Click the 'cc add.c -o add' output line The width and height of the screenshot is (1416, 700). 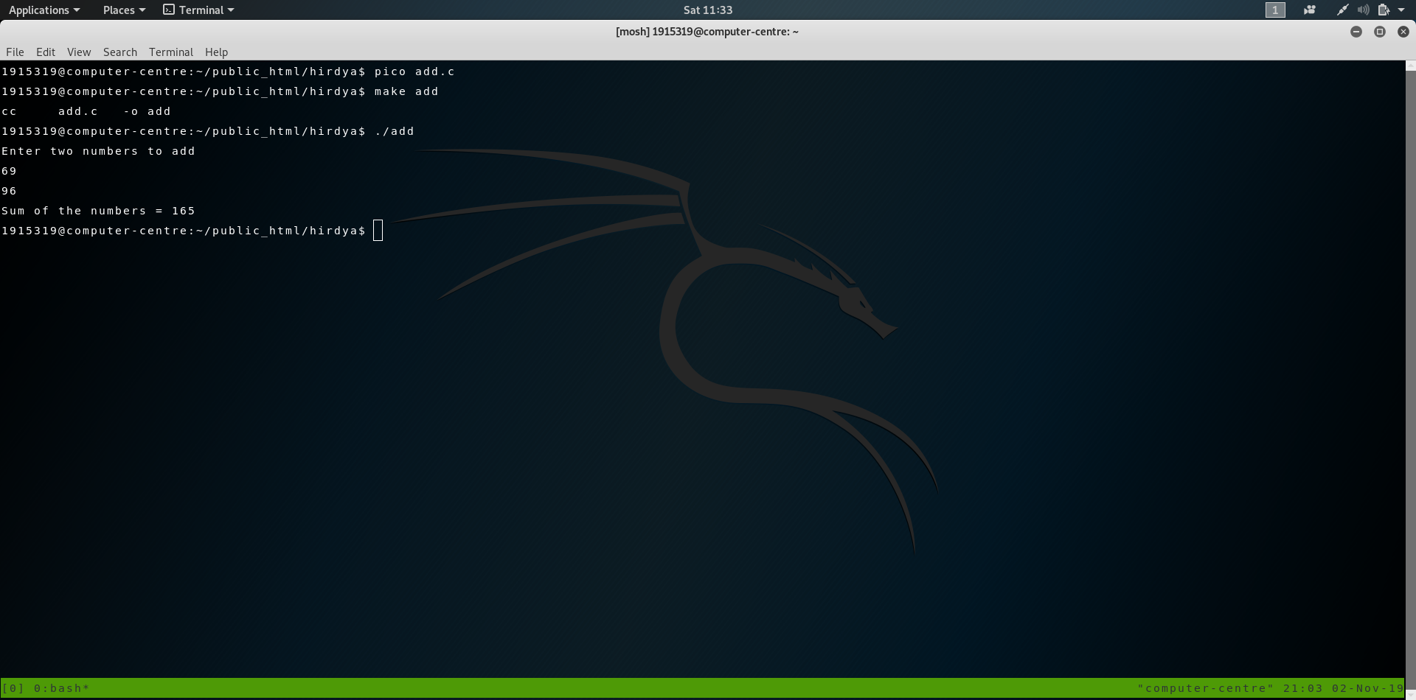coord(86,111)
